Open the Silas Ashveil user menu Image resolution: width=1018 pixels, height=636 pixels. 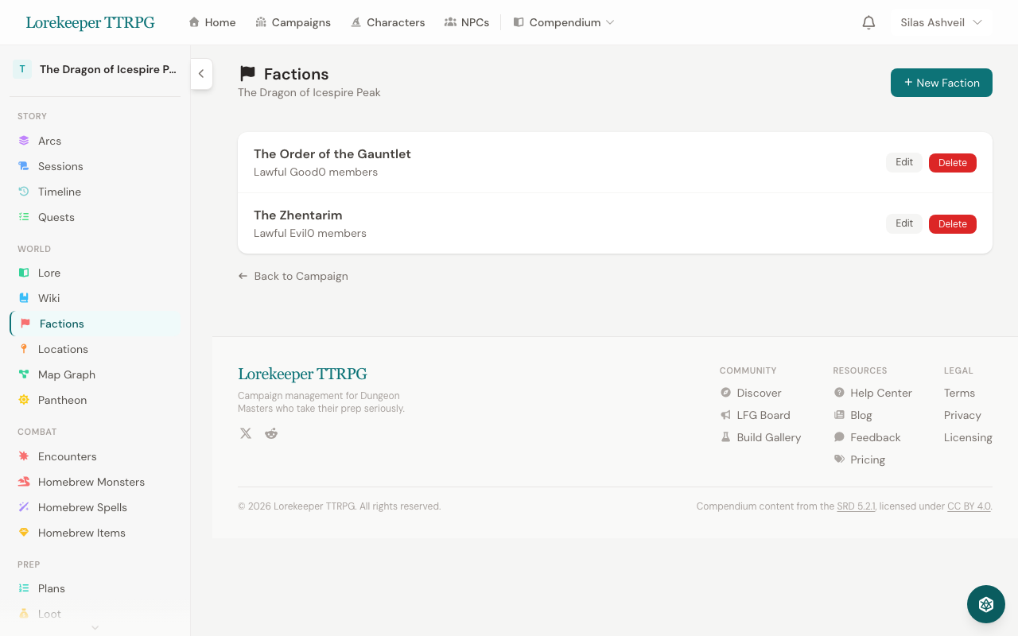click(941, 22)
